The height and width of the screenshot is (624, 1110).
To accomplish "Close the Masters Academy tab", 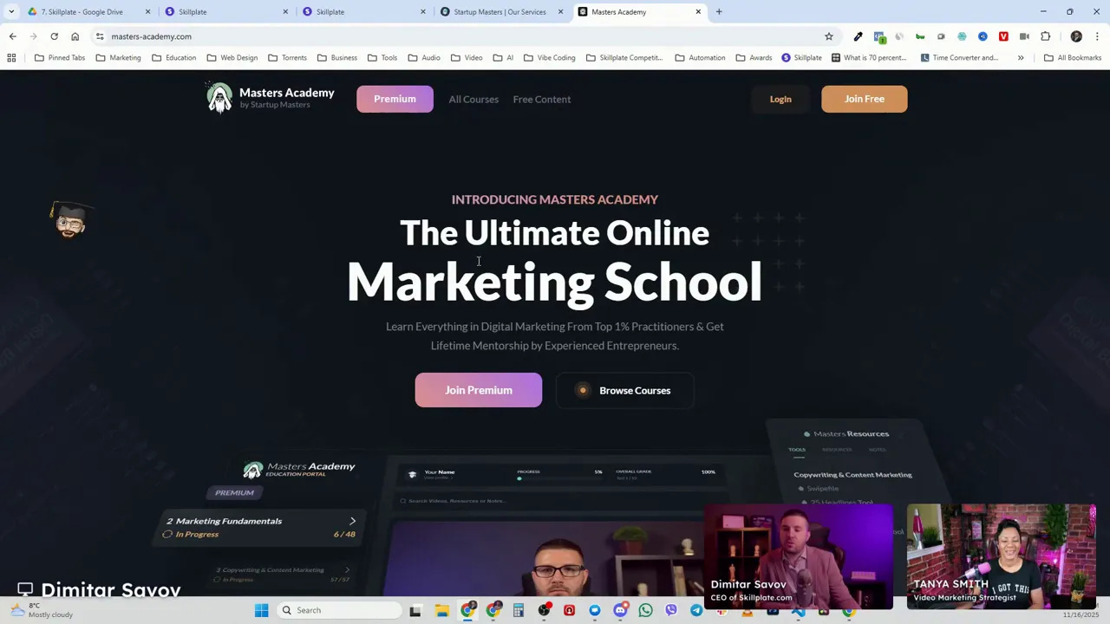I will pyautogui.click(x=698, y=12).
